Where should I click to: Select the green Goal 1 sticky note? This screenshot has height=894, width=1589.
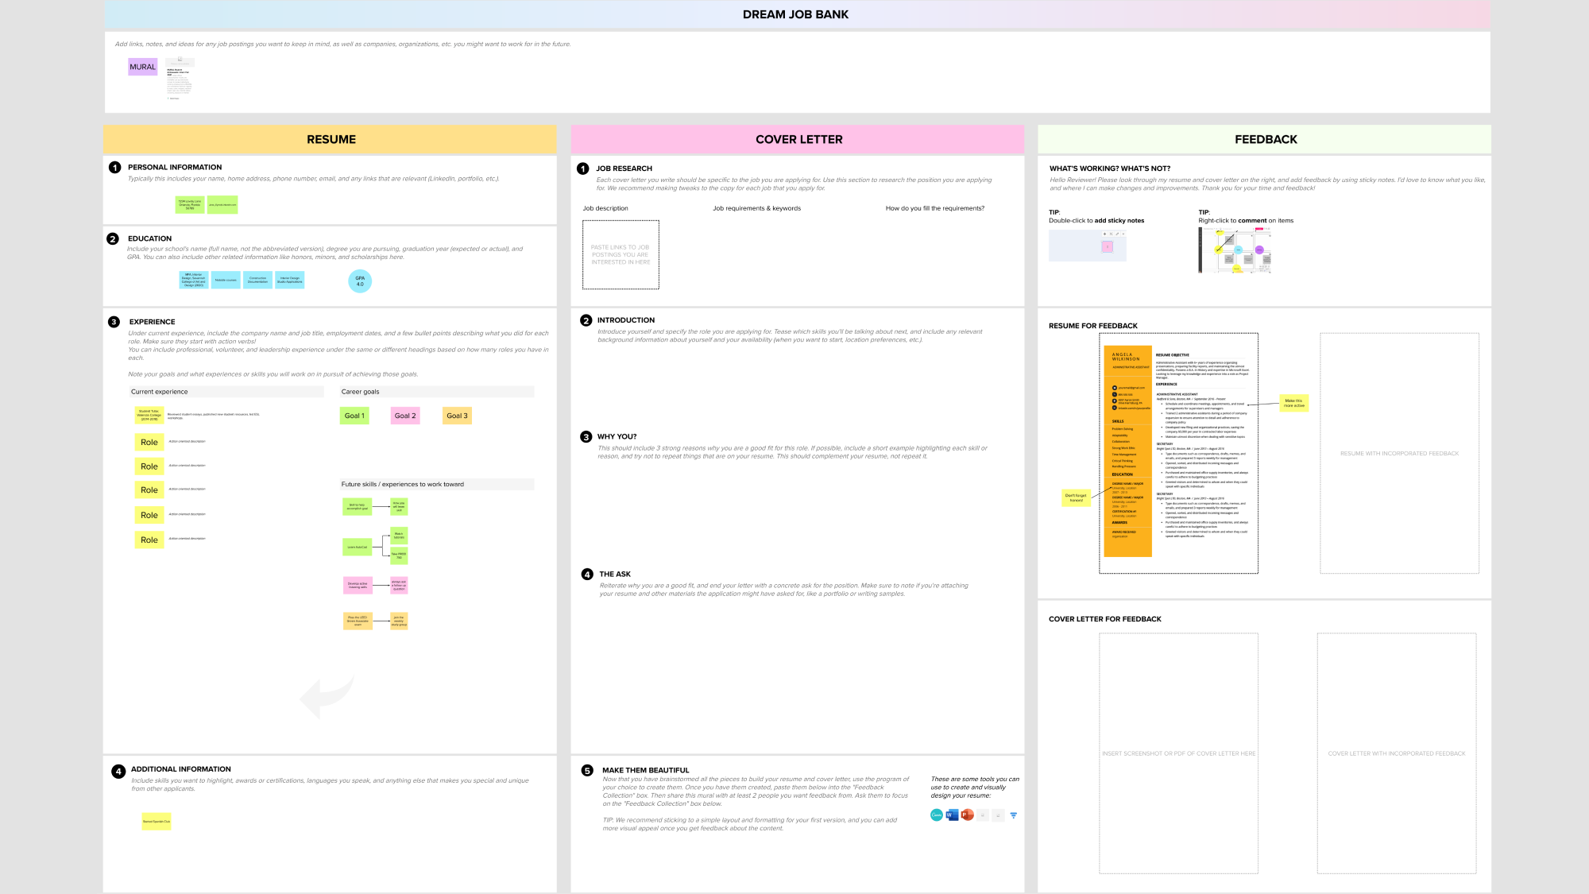354,416
